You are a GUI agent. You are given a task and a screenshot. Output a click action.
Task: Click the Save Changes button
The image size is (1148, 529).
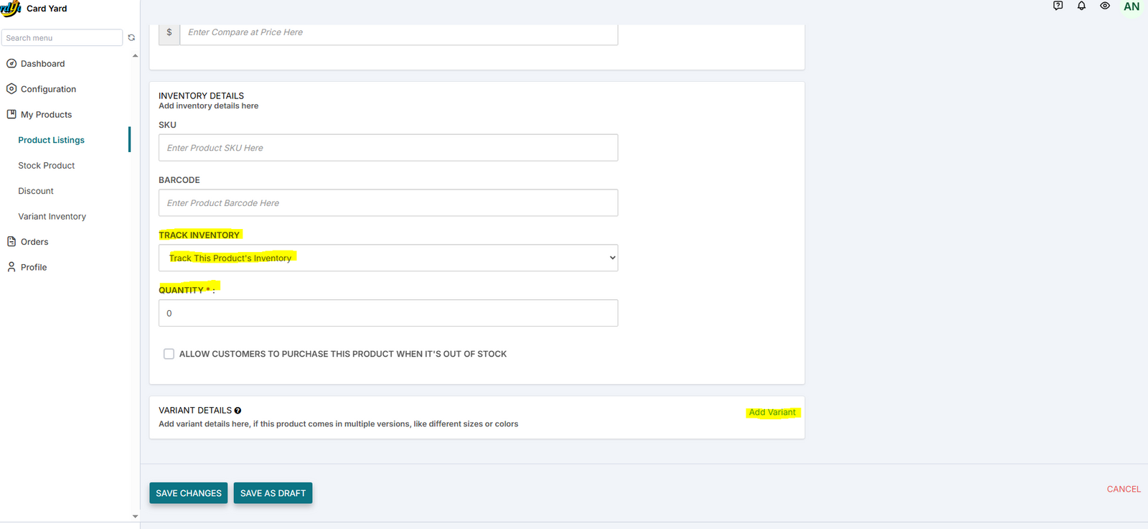click(x=189, y=493)
